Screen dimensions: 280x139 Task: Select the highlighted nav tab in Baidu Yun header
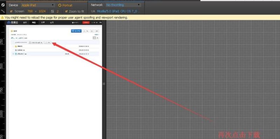pos(34,23)
